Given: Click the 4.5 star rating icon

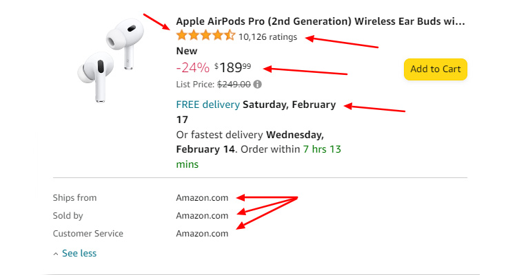Looking at the screenshot, I should (205, 36).
